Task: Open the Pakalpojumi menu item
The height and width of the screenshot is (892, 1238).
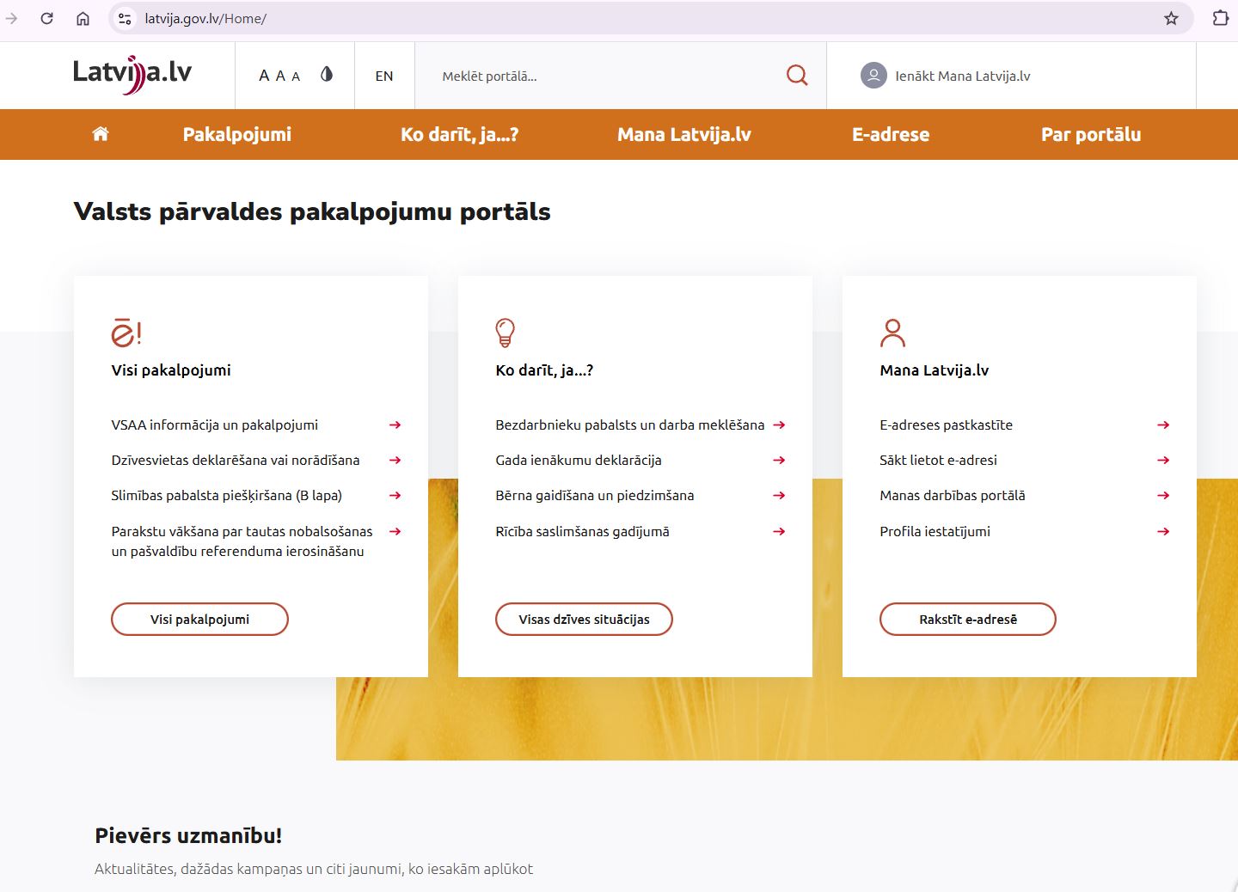Action: pyautogui.click(x=237, y=134)
